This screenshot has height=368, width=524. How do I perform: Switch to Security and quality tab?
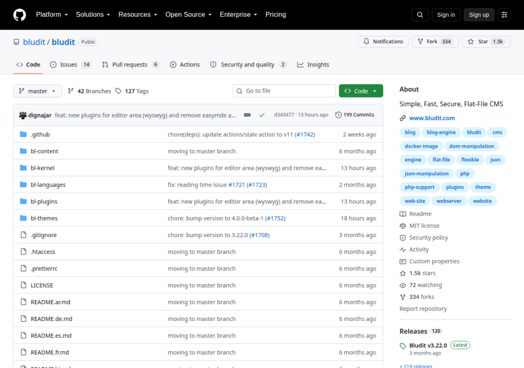pyautogui.click(x=248, y=65)
